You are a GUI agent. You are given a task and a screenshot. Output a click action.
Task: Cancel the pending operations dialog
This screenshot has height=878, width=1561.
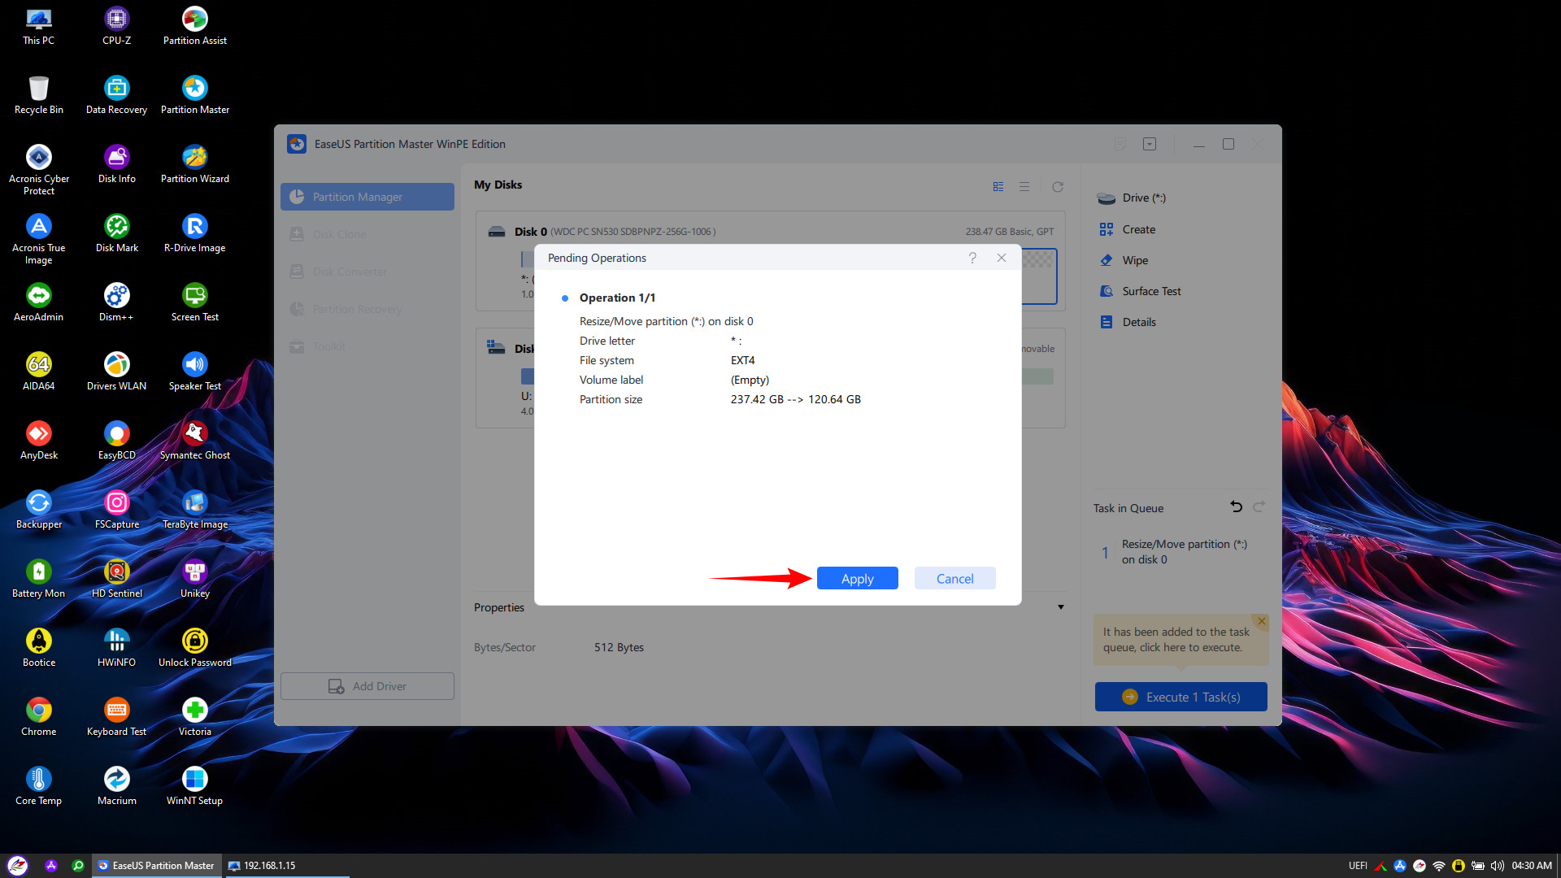tap(954, 579)
